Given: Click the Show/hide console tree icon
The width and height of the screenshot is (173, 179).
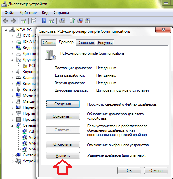Looking at the screenshot, I should tap(24, 21).
